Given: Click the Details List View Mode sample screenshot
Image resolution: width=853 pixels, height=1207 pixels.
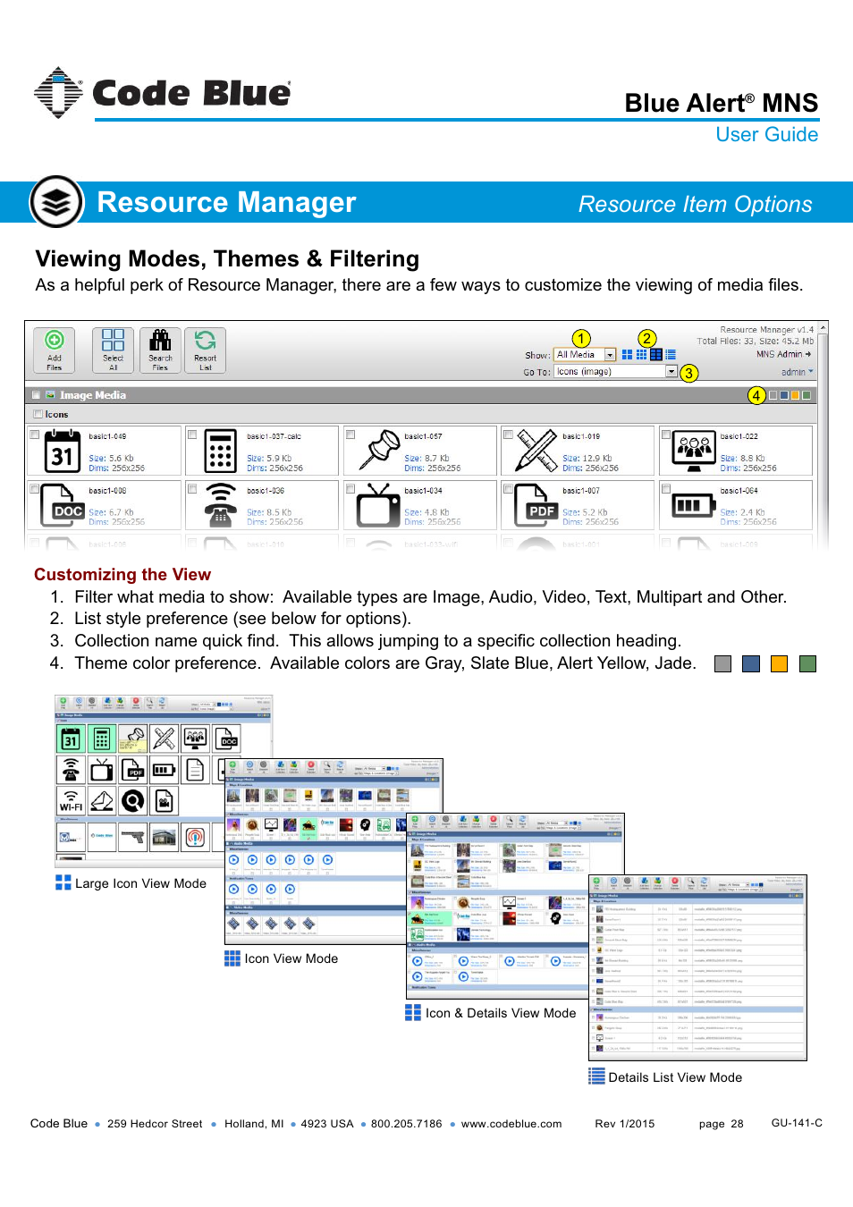Looking at the screenshot, I should point(697,967).
